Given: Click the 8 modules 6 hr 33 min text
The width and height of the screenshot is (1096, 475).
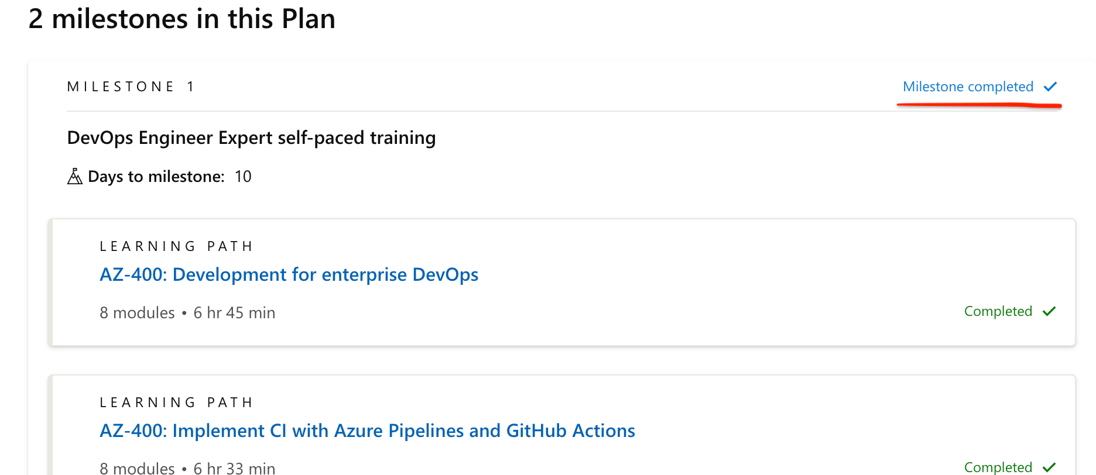Looking at the screenshot, I should [x=187, y=468].
